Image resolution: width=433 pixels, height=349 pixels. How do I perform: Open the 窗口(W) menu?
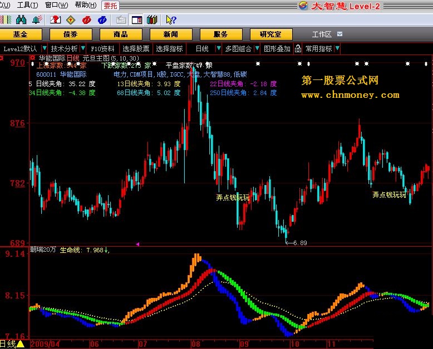[57, 5]
